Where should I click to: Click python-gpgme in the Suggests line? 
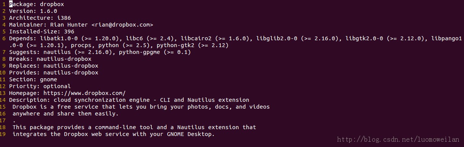140,52
